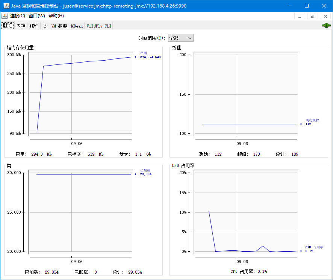Switch to the 线程 tab

point(34,26)
